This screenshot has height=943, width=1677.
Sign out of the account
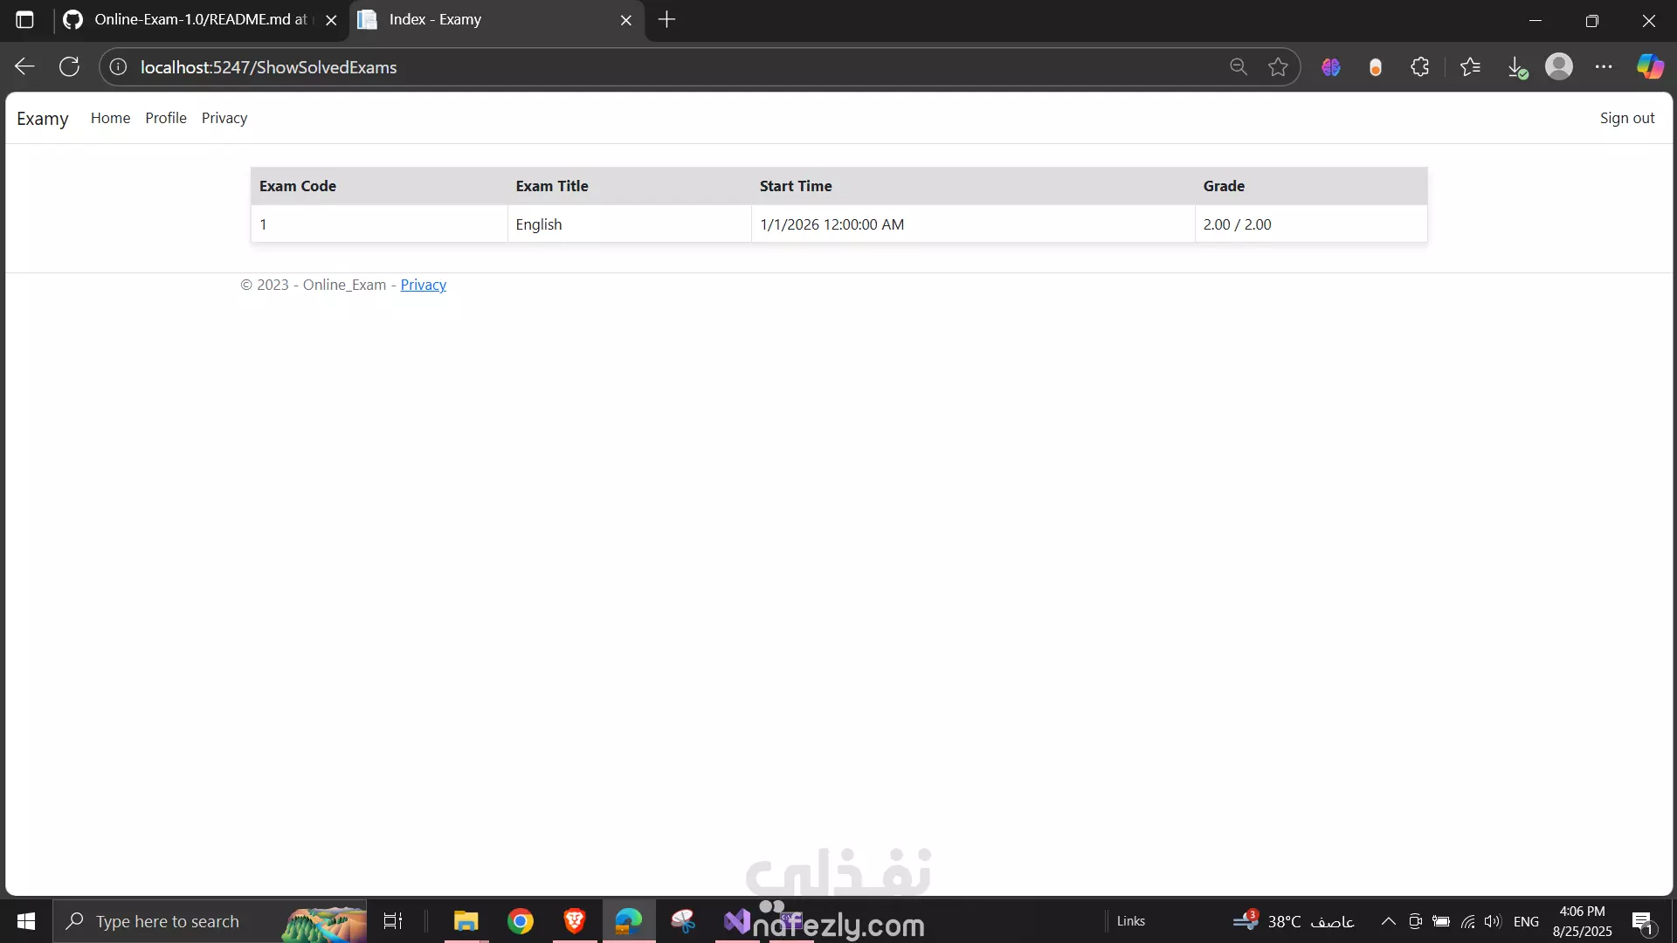click(x=1627, y=118)
